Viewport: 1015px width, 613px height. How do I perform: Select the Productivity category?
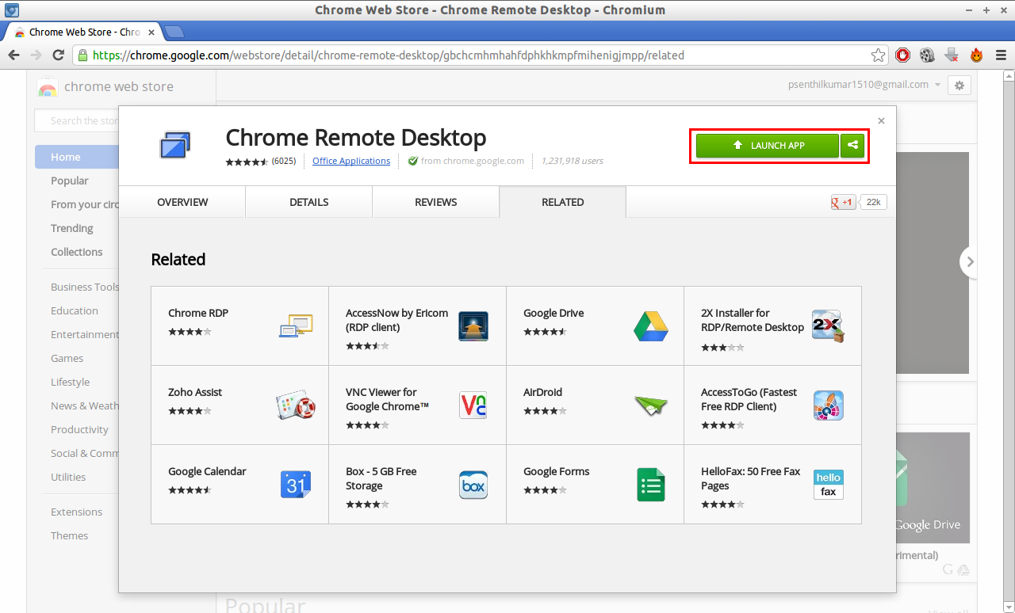[79, 429]
